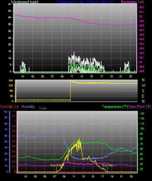Click hour '11' on the windspeed chart axis
Screen dimensions: 152x181
[72, 76]
